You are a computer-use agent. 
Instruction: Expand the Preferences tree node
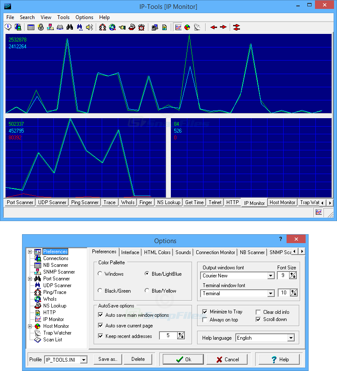point(30,252)
